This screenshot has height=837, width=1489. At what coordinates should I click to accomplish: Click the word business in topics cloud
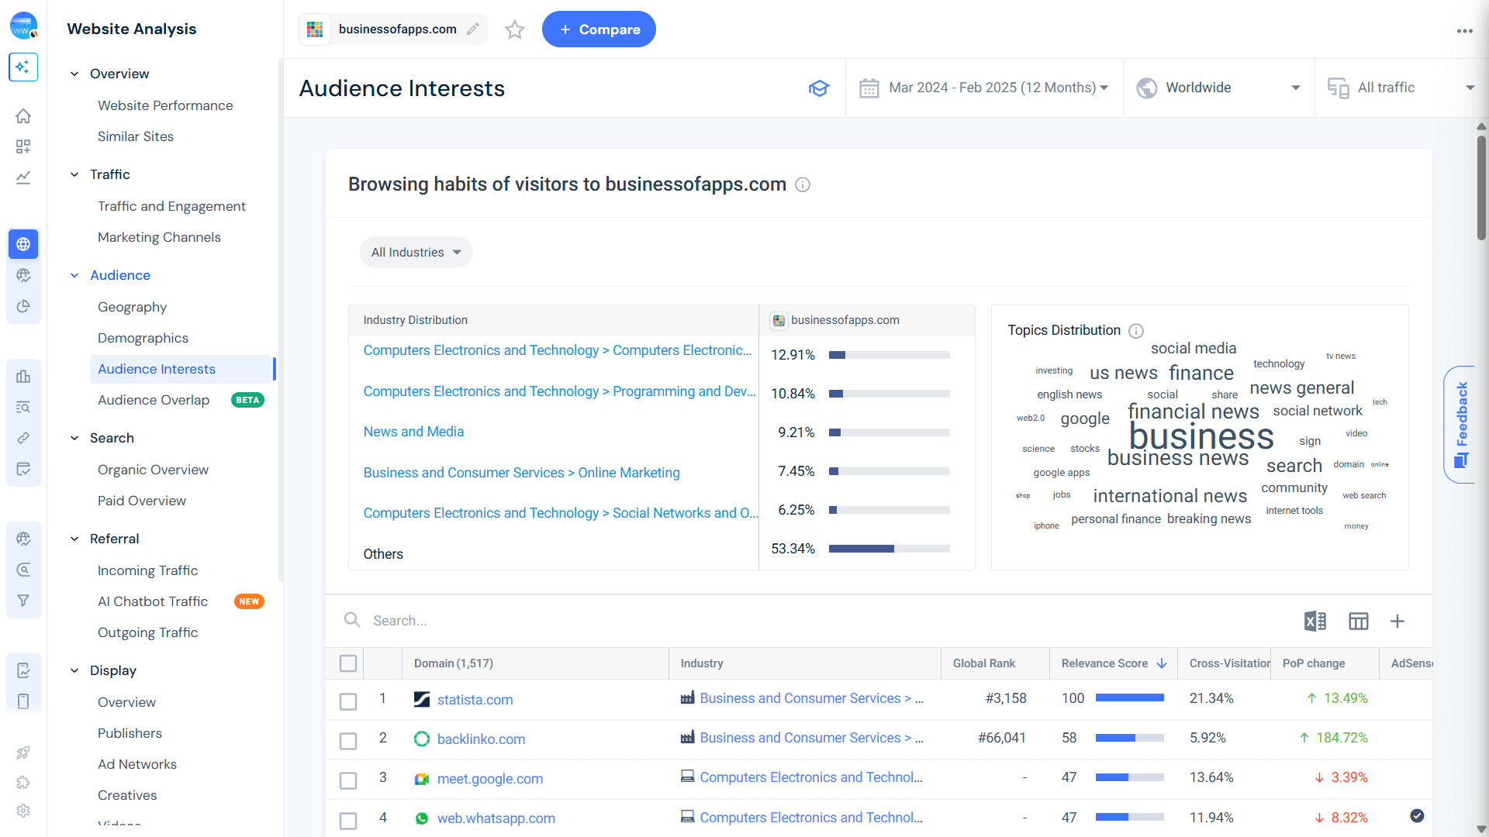pyautogui.click(x=1201, y=436)
